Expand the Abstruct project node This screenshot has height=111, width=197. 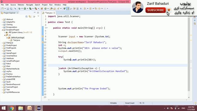[2, 19]
